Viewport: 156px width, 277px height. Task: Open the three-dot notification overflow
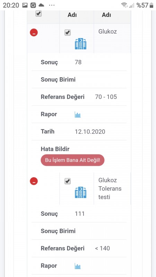click(52, 5)
